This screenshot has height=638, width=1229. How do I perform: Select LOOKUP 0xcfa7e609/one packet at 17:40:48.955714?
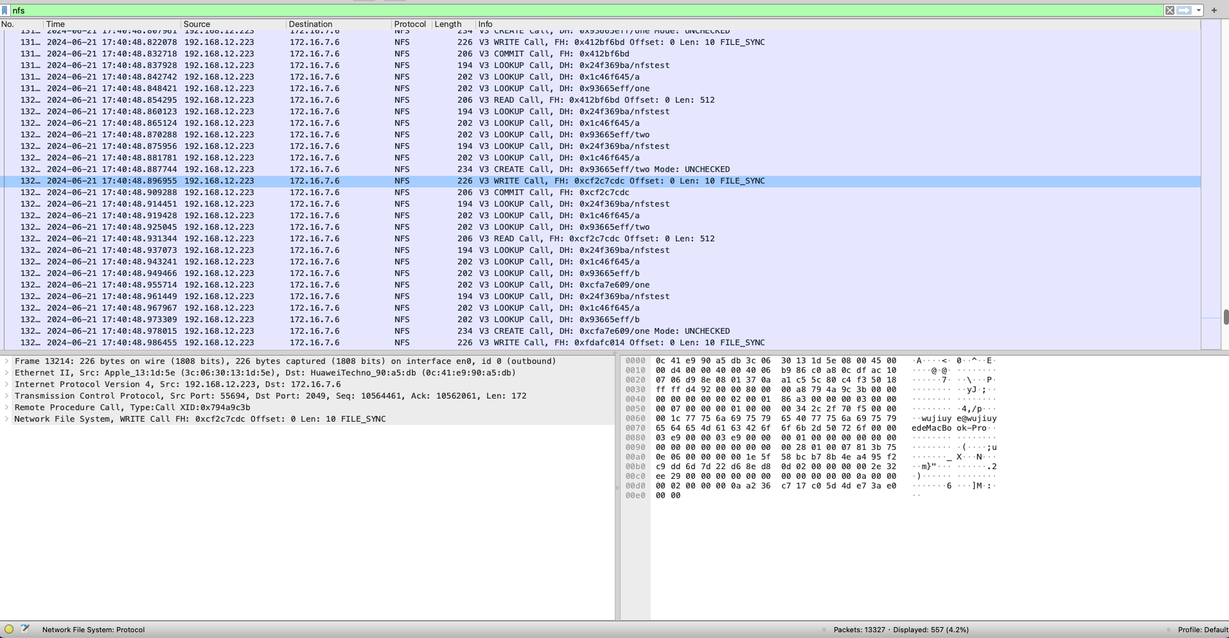coord(600,285)
